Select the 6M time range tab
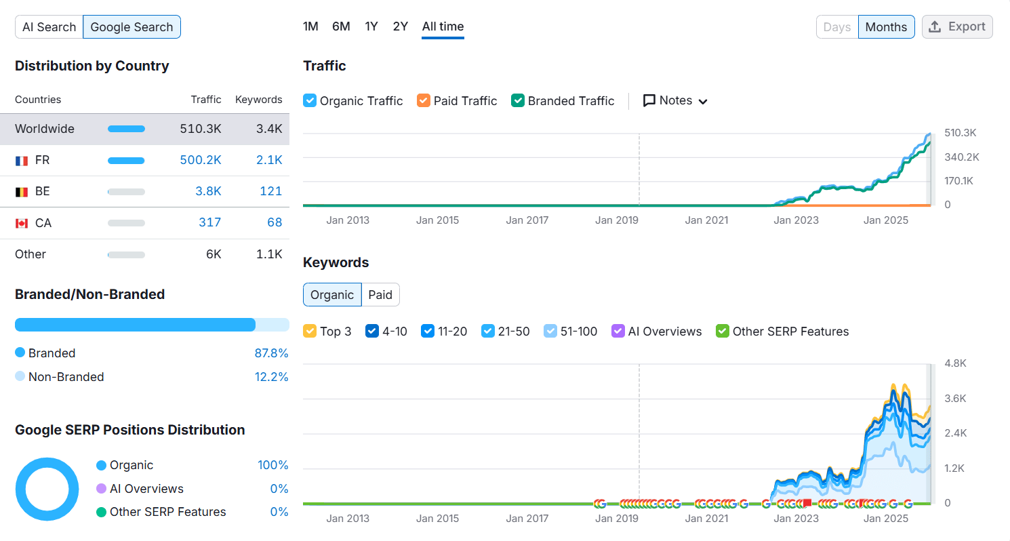1010x541 pixels. pos(341,26)
